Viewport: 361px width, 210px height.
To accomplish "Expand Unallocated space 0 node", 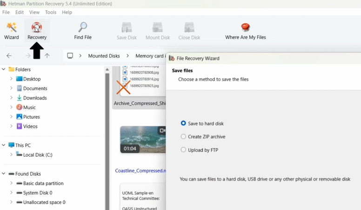I will [11, 202].
